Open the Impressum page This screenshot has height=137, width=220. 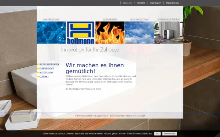click(x=155, y=3)
